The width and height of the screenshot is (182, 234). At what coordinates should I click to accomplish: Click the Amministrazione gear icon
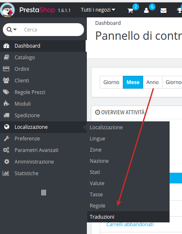point(7,162)
